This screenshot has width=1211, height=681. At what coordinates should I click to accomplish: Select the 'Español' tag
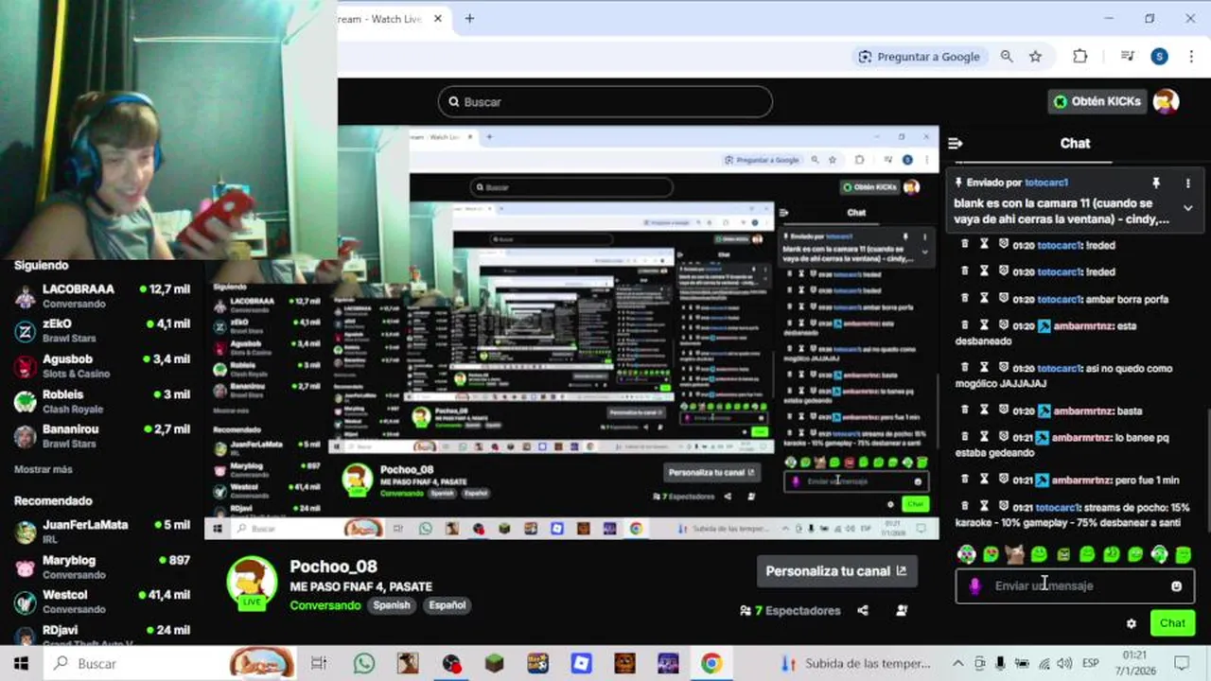[448, 605]
